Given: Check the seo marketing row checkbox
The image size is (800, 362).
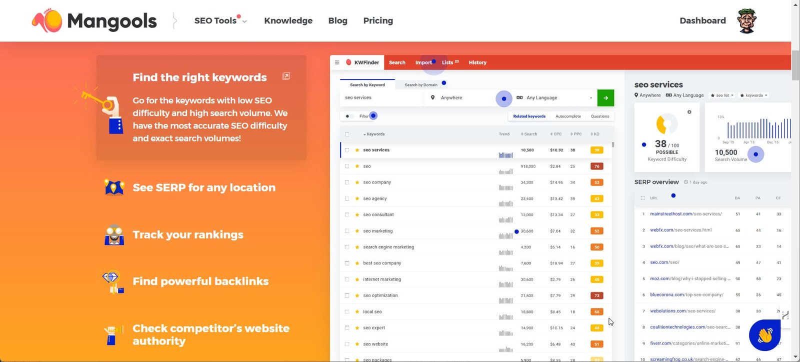Looking at the screenshot, I should tap(347, 231).
